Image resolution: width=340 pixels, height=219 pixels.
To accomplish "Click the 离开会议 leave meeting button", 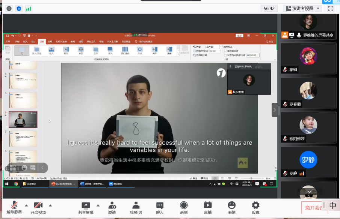I will (314, 208).
